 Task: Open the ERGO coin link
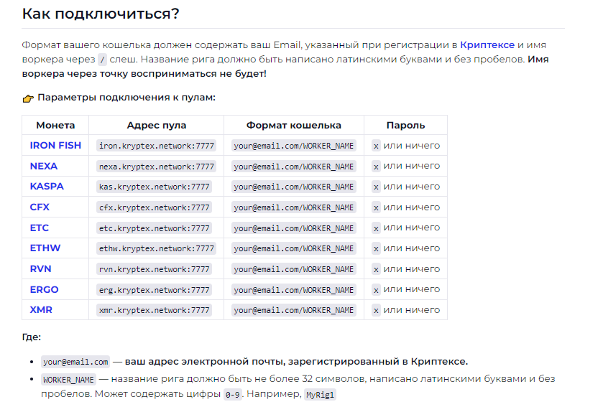click(x=45, y=290)
